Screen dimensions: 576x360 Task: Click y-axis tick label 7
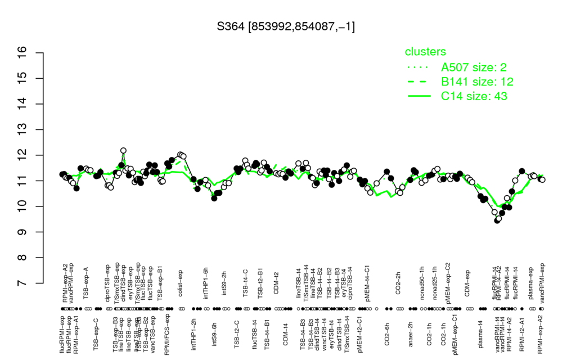(x=22, y=283)
